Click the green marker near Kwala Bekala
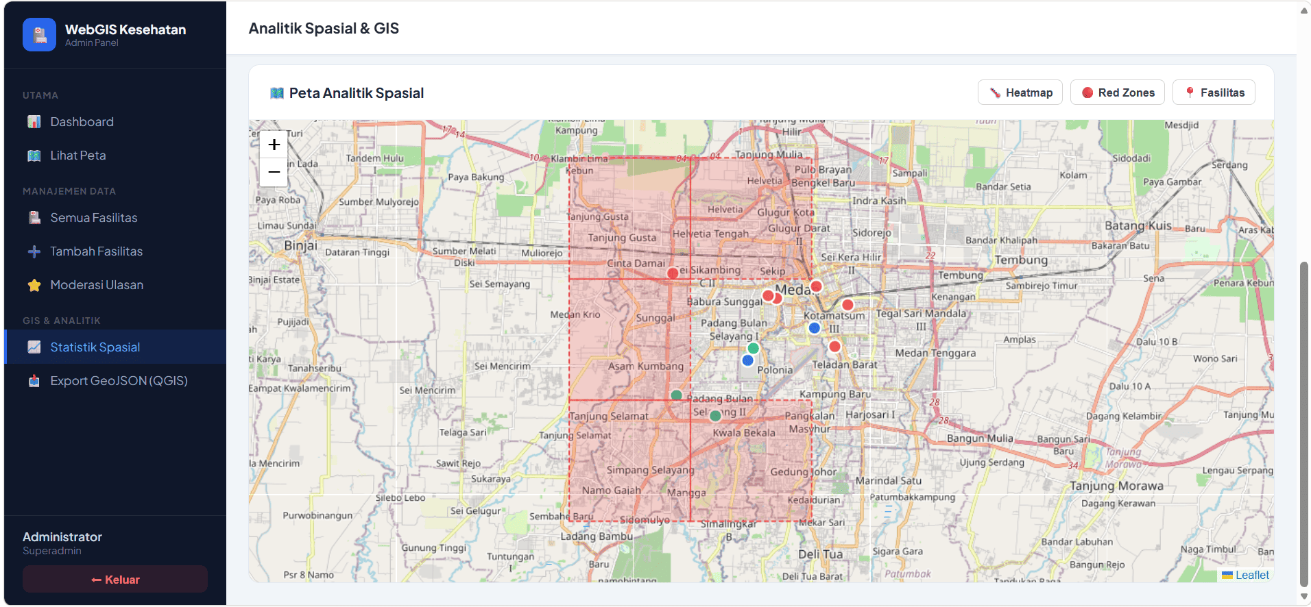Viewport: 1311px width, 607px height. [x=716, y=416]
